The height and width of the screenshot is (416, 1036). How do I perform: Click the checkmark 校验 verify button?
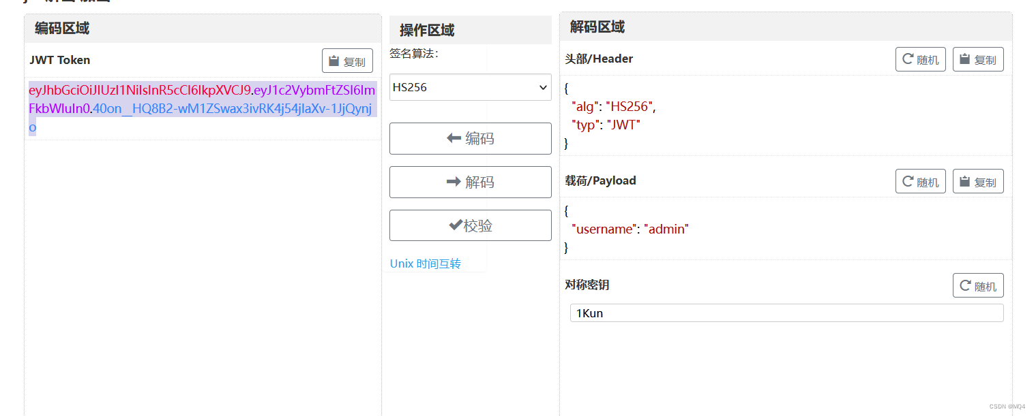point(470,226)
